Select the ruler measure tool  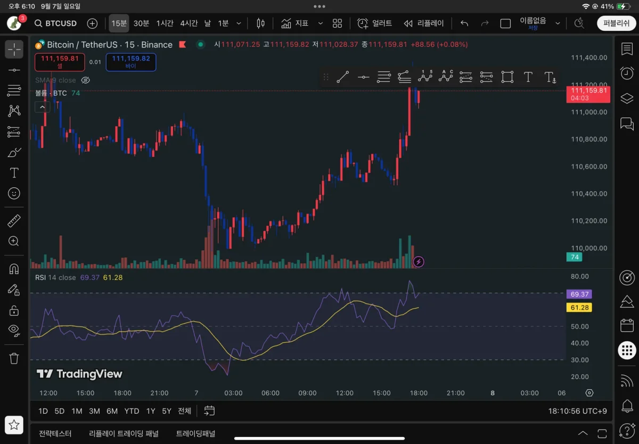click(x=14, y=221)
